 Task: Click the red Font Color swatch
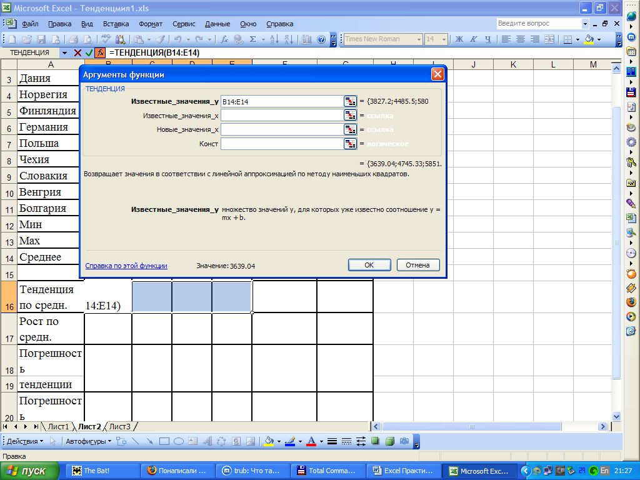point(311,441)
